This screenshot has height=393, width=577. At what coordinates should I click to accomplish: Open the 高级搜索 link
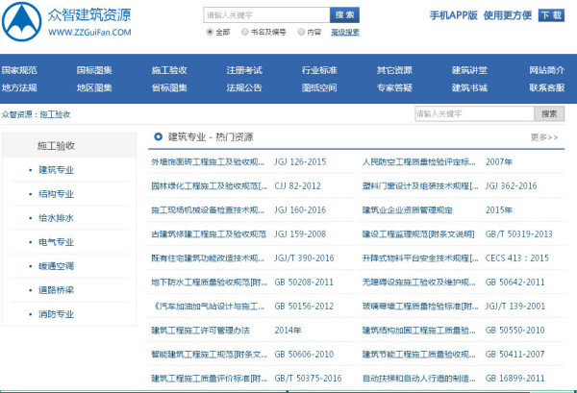point(345,33)
